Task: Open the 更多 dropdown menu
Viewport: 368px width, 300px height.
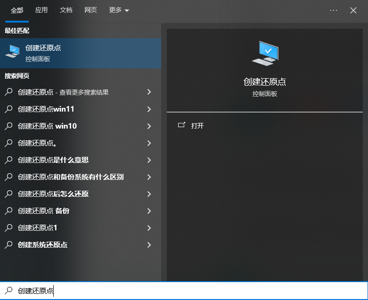Action: tap(119, 10)
